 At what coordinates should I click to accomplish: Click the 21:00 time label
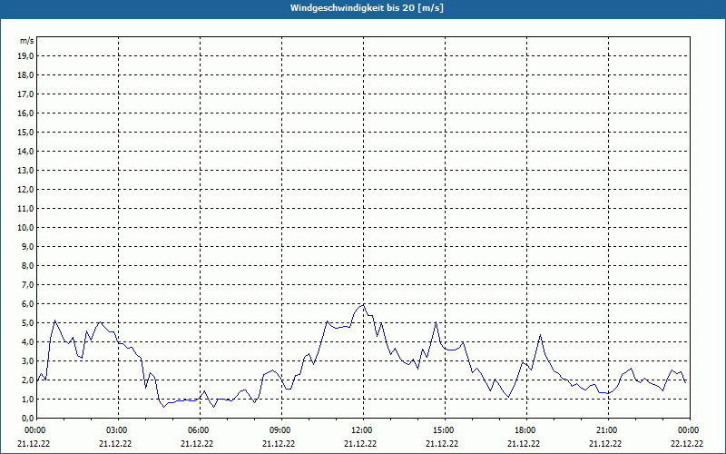click(x=608, y=430)
